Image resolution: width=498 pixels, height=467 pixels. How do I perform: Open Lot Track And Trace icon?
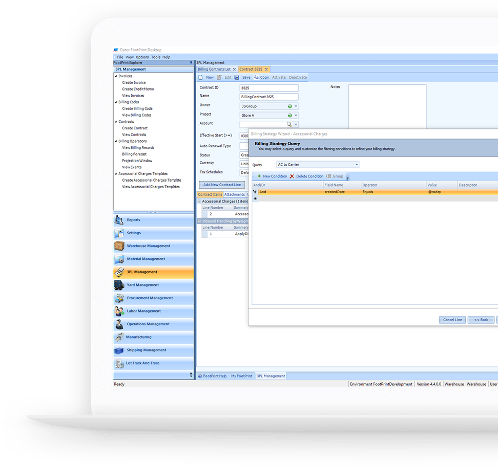point(119,363)
